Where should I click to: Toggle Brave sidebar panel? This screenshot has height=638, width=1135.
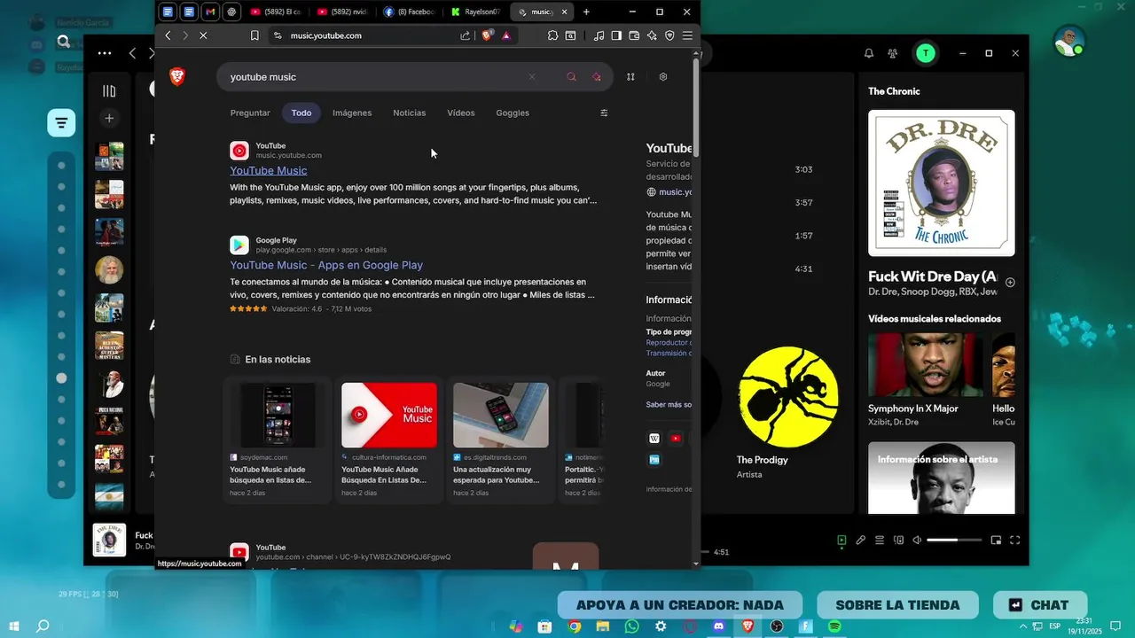point(616,35)
